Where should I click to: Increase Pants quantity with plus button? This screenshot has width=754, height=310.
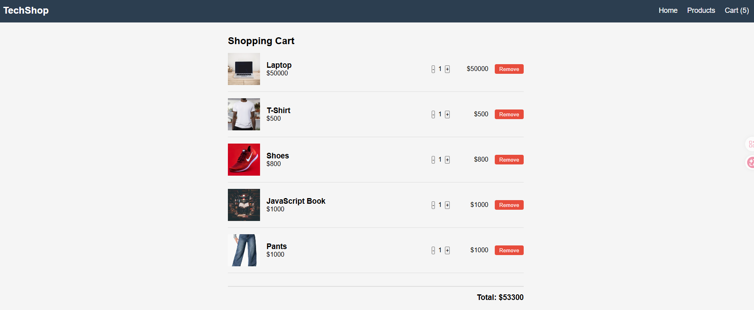447,250
